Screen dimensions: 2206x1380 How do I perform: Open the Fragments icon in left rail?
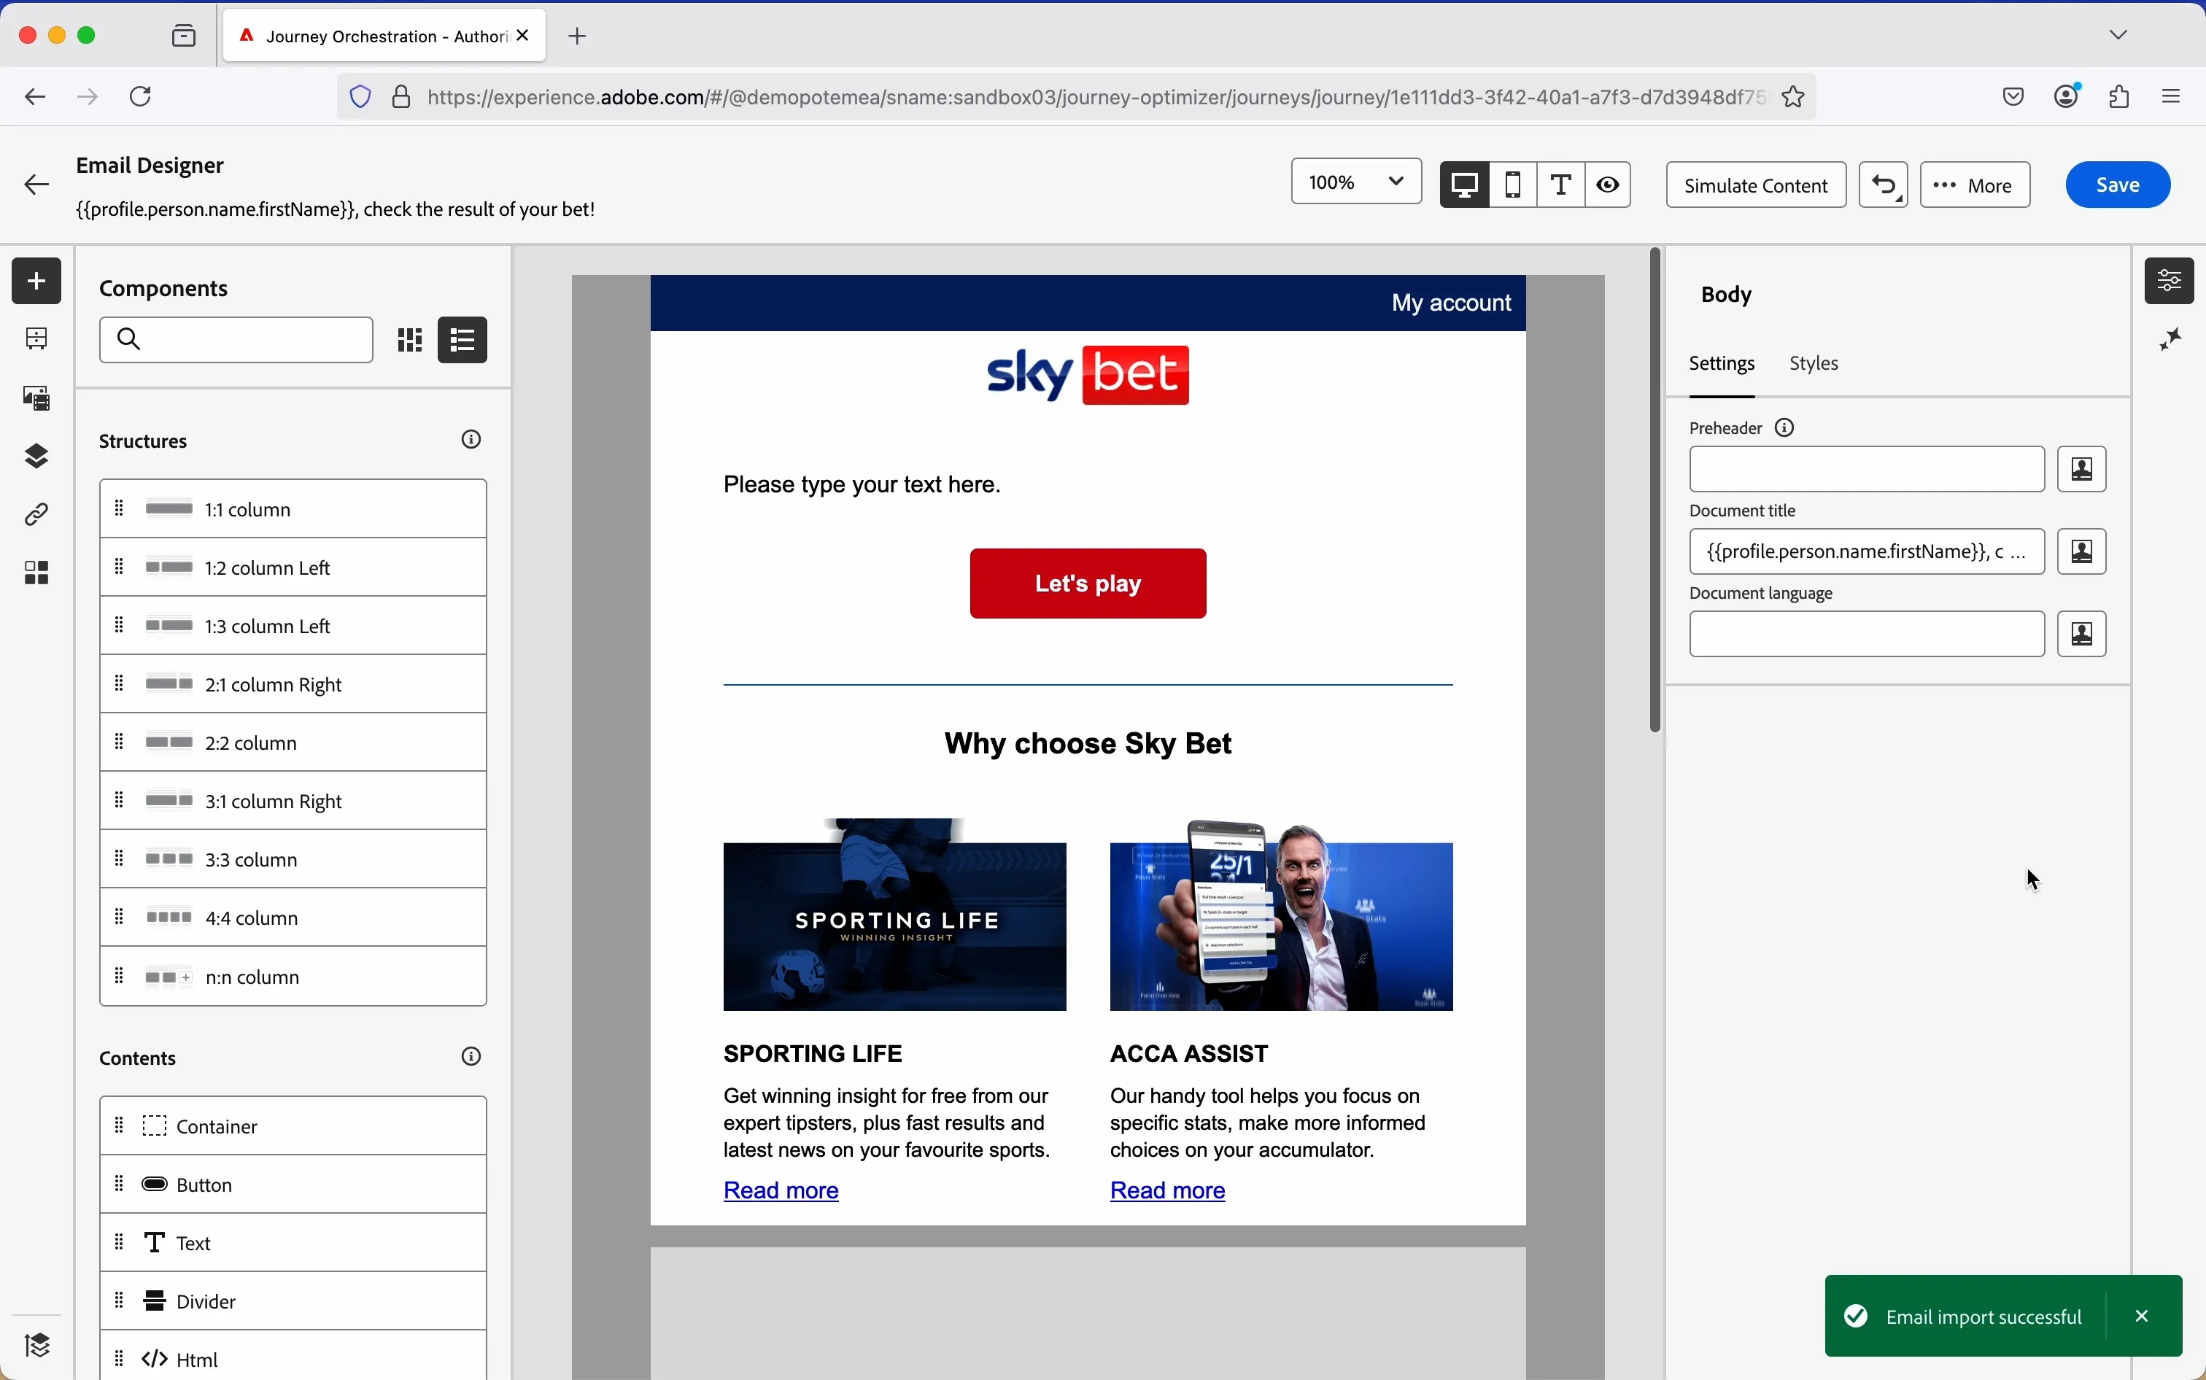point(36,573)
